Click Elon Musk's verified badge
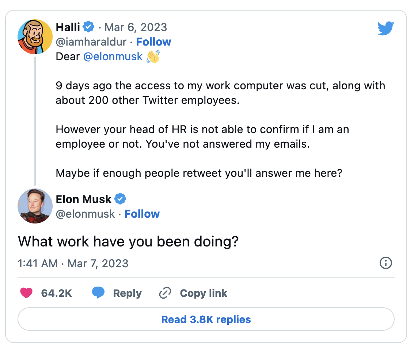 coord(120,199)
